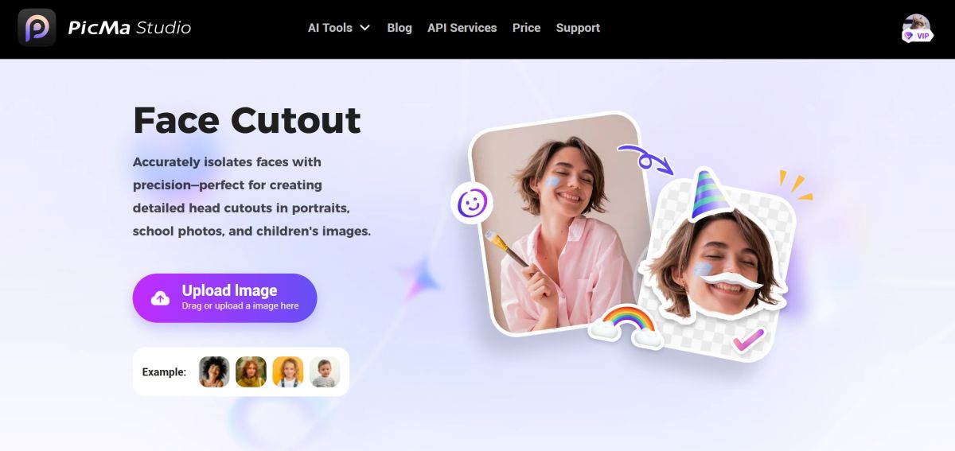Click the curly arrow between the photos
This screenshot has width=955, height=451.
click(645, 158)
